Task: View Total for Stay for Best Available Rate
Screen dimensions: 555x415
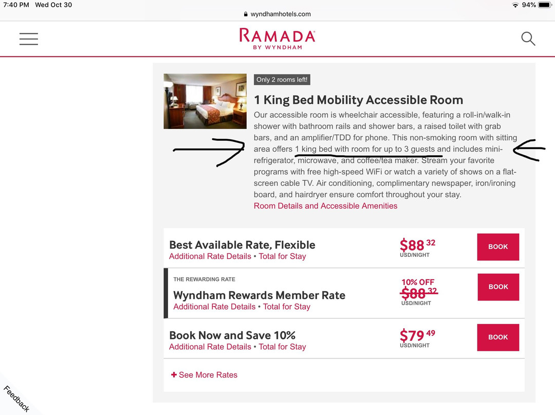Action: pos(282,256)
